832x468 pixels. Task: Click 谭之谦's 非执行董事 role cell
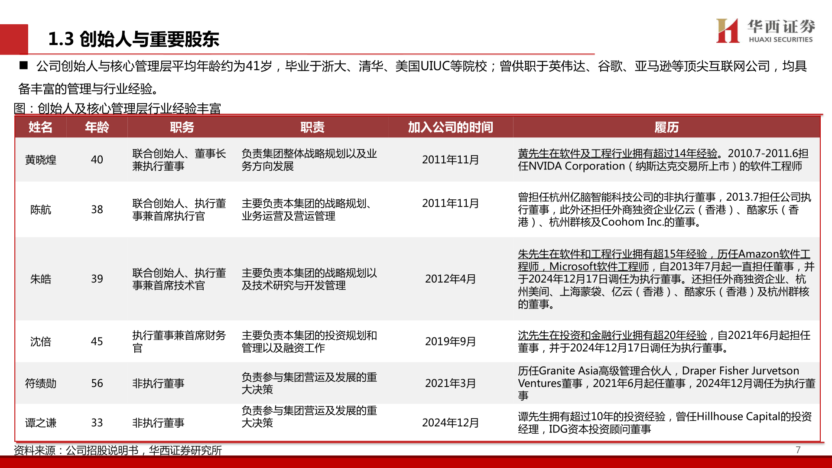tap(158, 423)
